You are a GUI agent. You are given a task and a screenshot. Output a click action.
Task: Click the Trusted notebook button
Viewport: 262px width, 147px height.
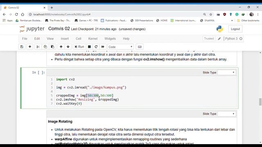coord(209,38)
